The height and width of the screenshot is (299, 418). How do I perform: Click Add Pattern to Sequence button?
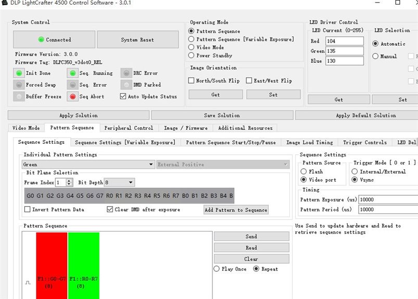(x=236, y=210)
